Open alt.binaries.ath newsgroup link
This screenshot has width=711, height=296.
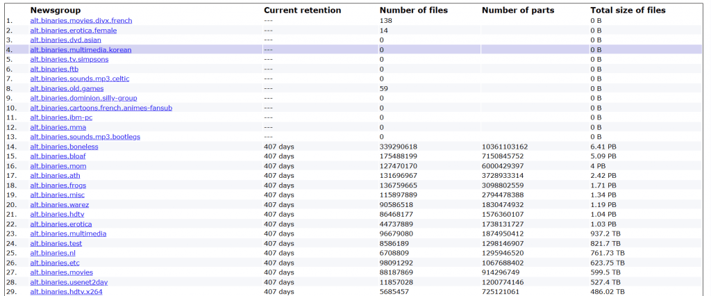pos(56,175)
